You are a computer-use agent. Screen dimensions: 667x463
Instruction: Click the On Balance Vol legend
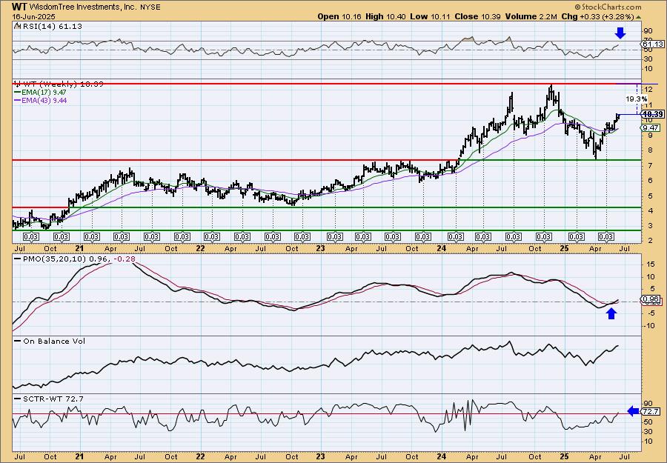pyautogui.click(x=50, y=342)
